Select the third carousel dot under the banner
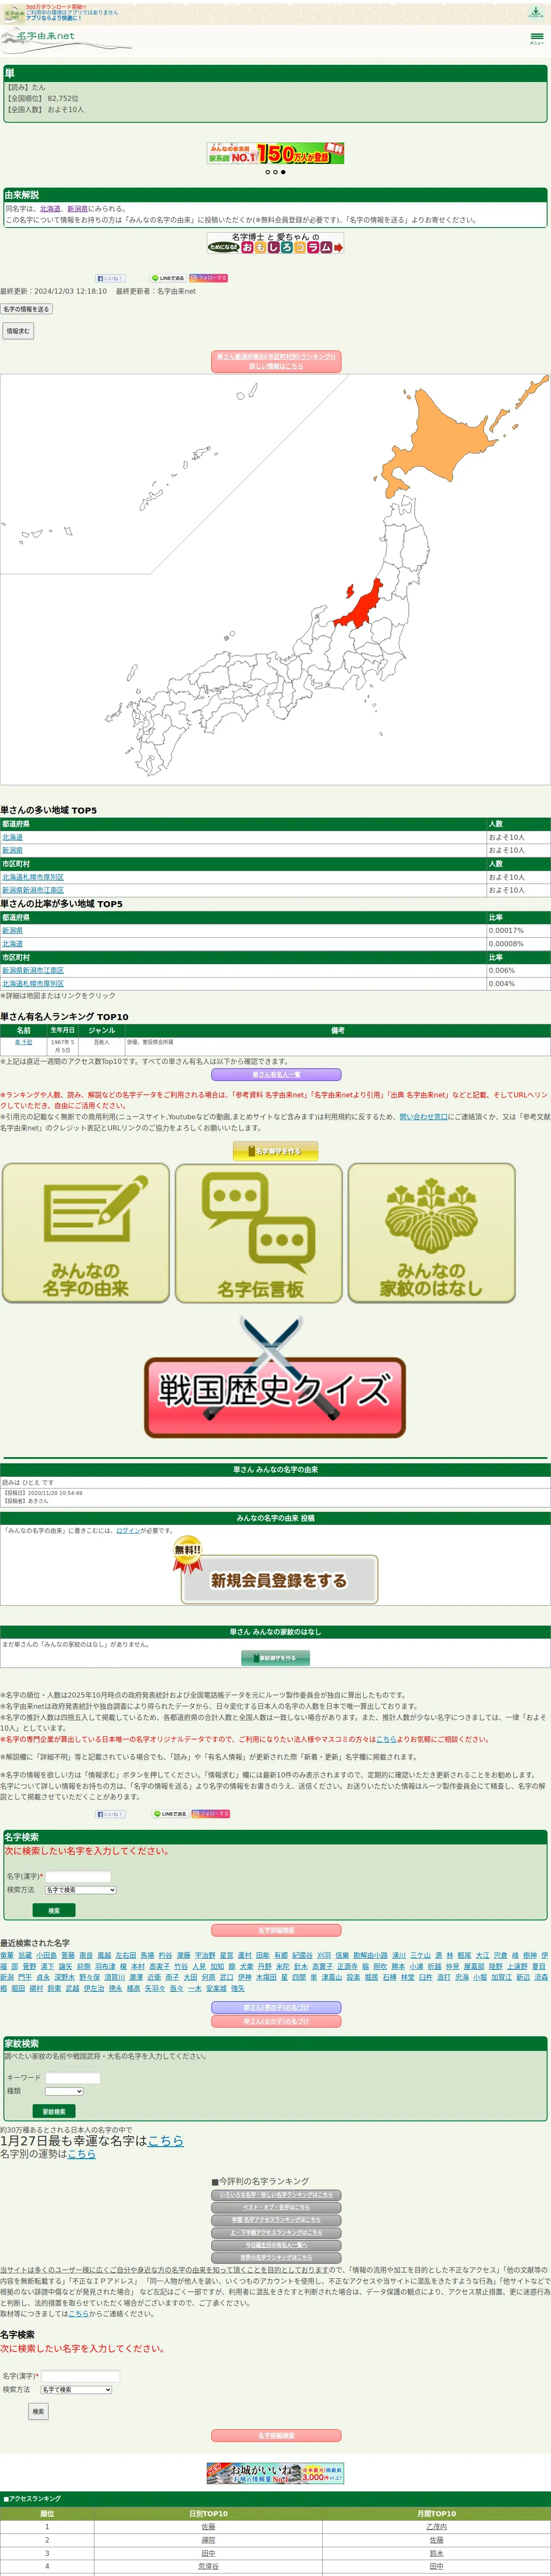This screenshot has height=2576, width=551. coord(283,172)
